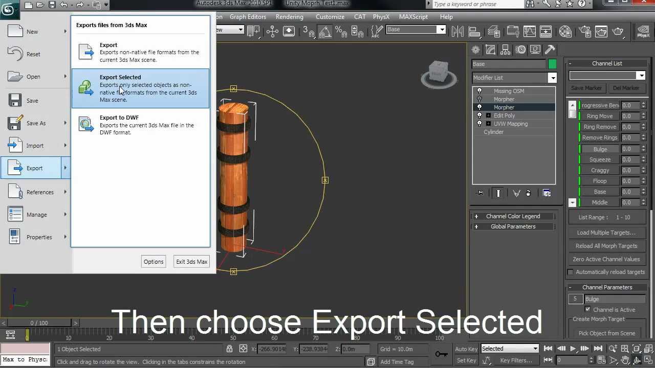Click Save As in the application menu

35,123
